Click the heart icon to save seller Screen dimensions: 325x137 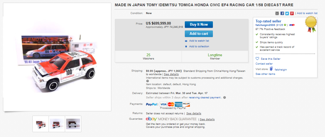pyautogui.click(x=257, y=59)
